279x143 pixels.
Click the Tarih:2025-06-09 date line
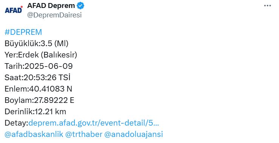point(39,66)
